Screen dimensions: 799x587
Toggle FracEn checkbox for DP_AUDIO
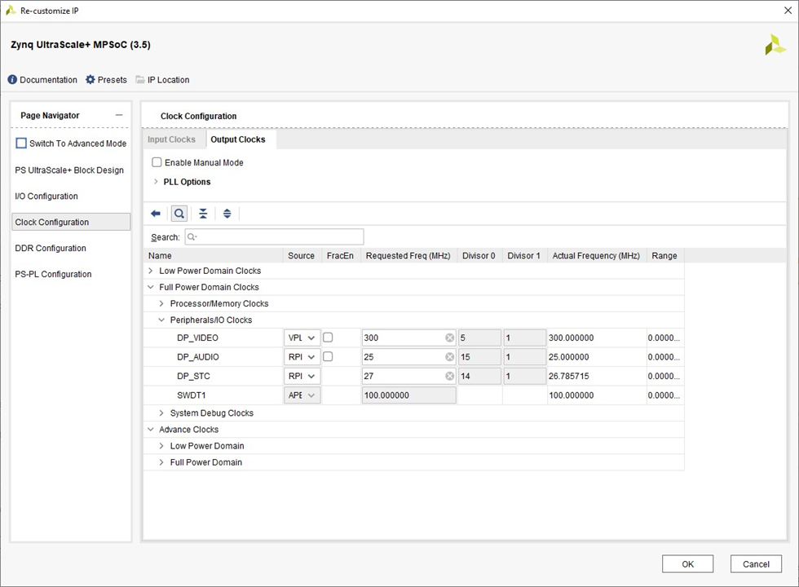328,357
